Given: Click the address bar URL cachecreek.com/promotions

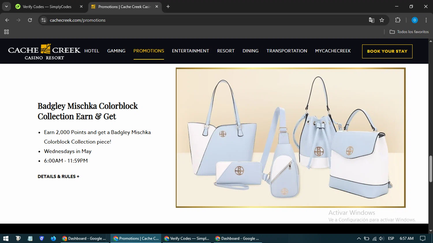Looking at the screenshot, I should pyautogui.click(x=78, y=20).
